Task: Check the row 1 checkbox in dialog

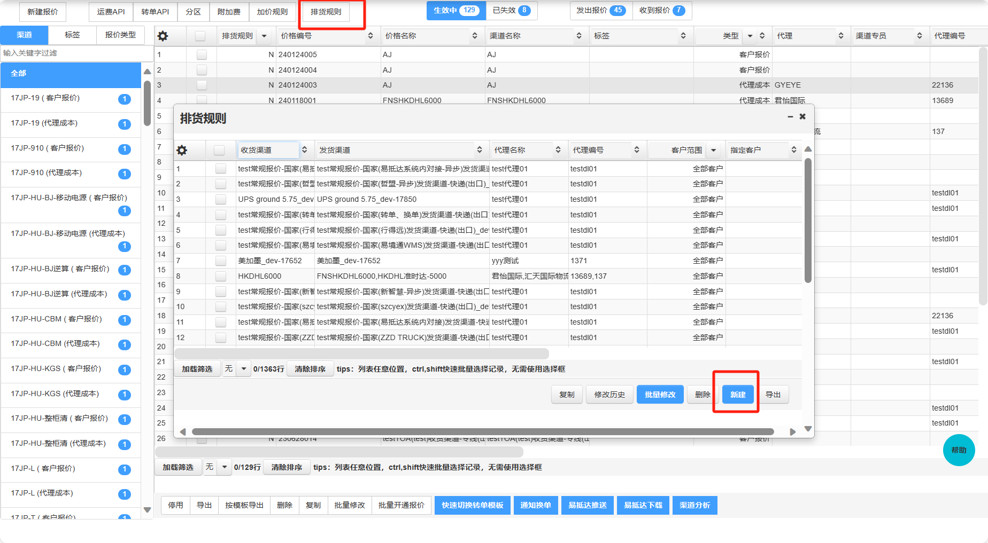Action: tap(220, 169)
